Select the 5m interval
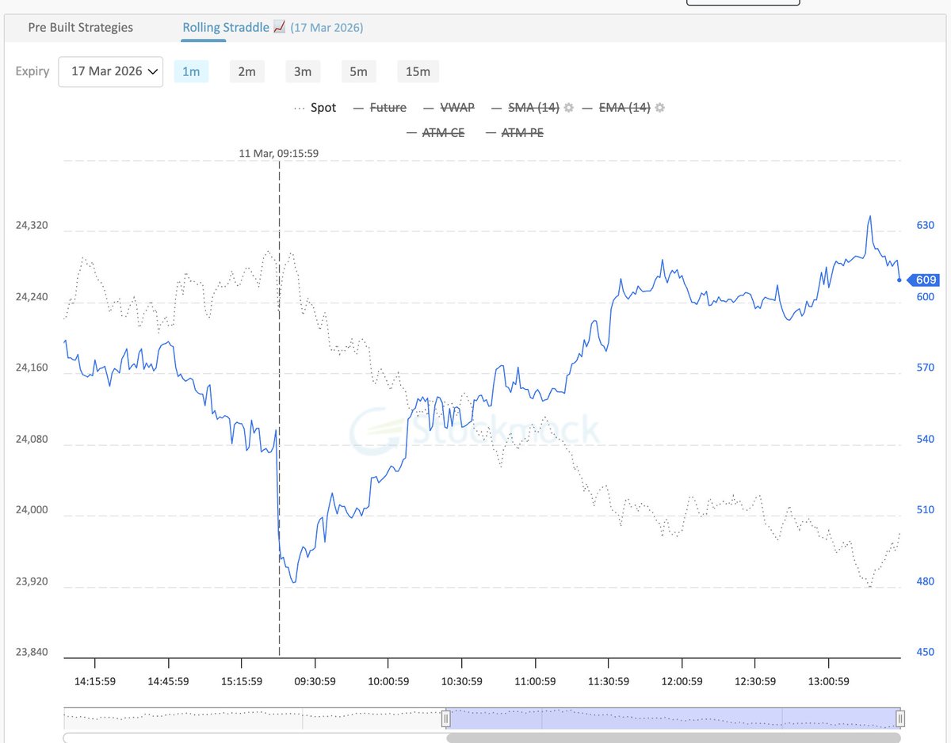The image size is (951, 743). coord(358,71)
